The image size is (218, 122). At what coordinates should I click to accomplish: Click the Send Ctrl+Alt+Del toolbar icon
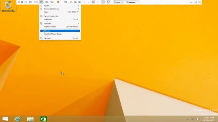pos(65,2)
